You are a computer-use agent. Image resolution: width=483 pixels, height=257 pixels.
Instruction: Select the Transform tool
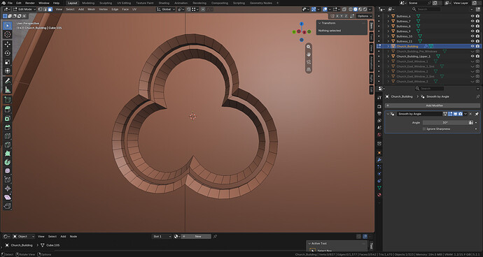pos(8,71)
